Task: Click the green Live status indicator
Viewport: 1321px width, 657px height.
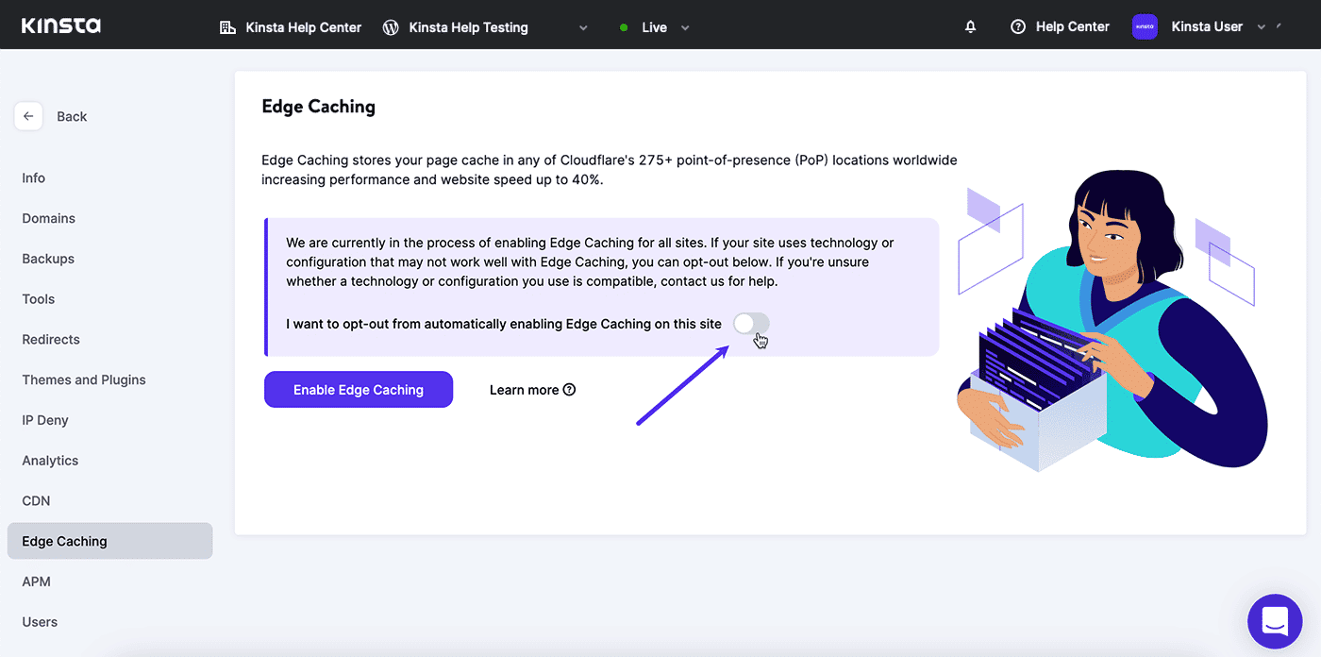Action: (624, 27)
